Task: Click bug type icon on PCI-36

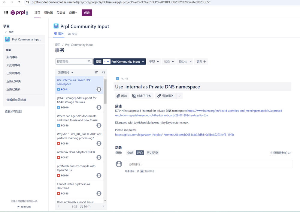Action: [x=59, y=175]
